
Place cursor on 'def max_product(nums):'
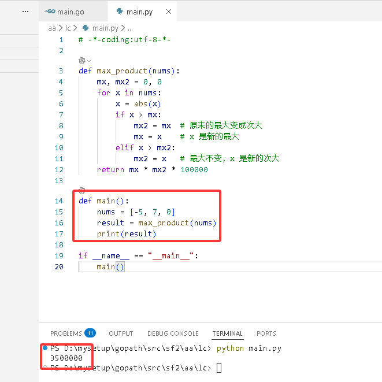click(x=129, y=71)
